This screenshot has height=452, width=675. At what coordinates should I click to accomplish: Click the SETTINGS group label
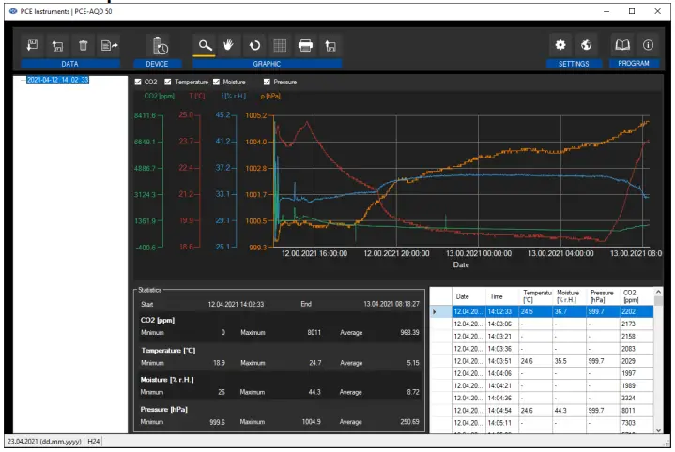click(574, 64)
